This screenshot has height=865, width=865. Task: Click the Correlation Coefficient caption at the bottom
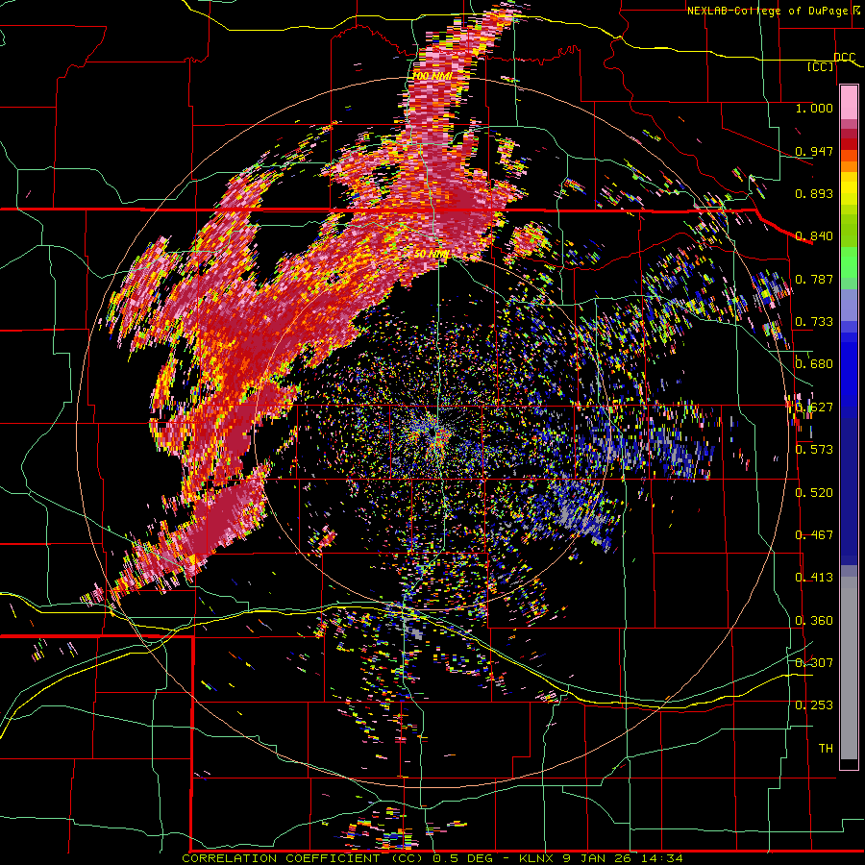point(432,858)
